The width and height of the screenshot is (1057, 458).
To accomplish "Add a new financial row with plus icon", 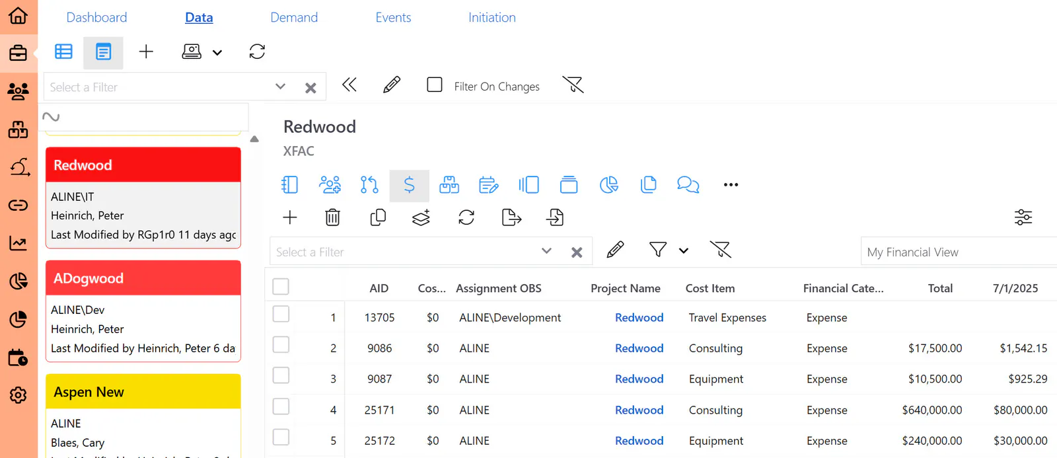I will click(x=290, y=217).
